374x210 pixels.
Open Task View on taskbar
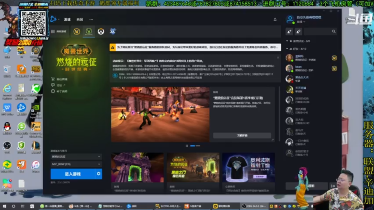pos(22,206)
